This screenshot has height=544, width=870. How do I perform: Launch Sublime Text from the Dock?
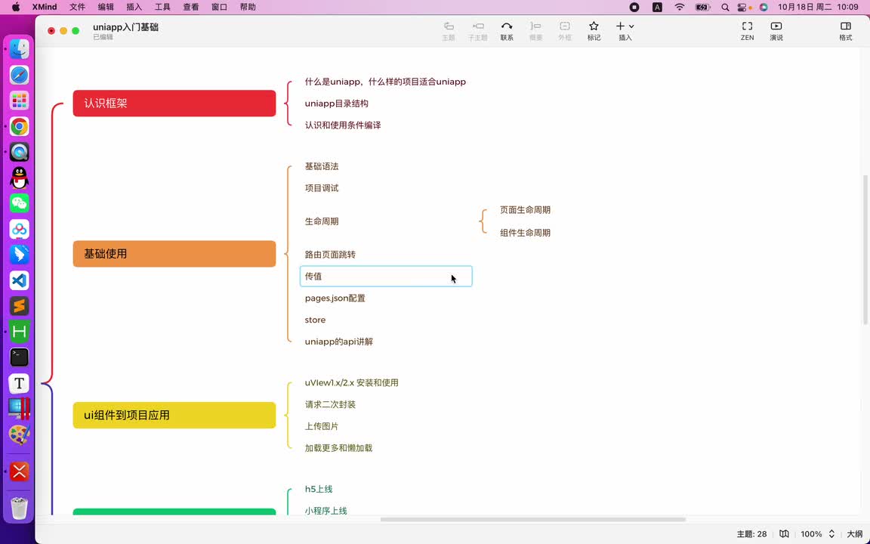20,306
